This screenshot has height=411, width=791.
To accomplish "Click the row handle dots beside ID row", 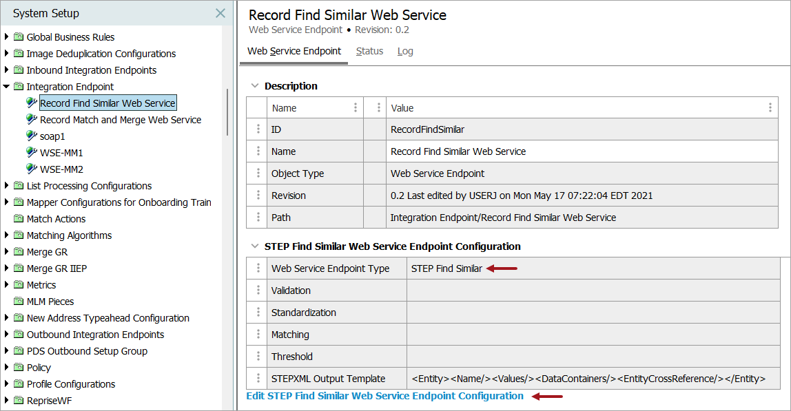I will point(258,129).
